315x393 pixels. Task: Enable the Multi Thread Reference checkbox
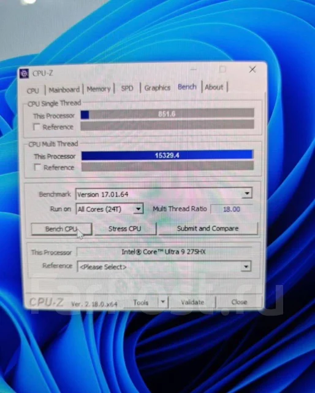37,167
